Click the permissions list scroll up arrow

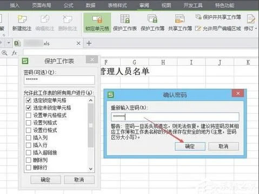91,100
